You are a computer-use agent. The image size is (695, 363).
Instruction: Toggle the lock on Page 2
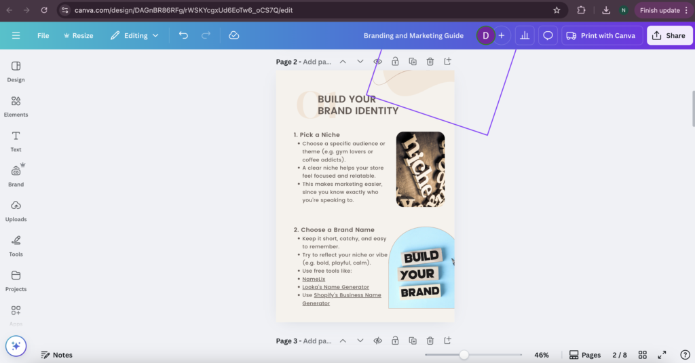(395, 62)
